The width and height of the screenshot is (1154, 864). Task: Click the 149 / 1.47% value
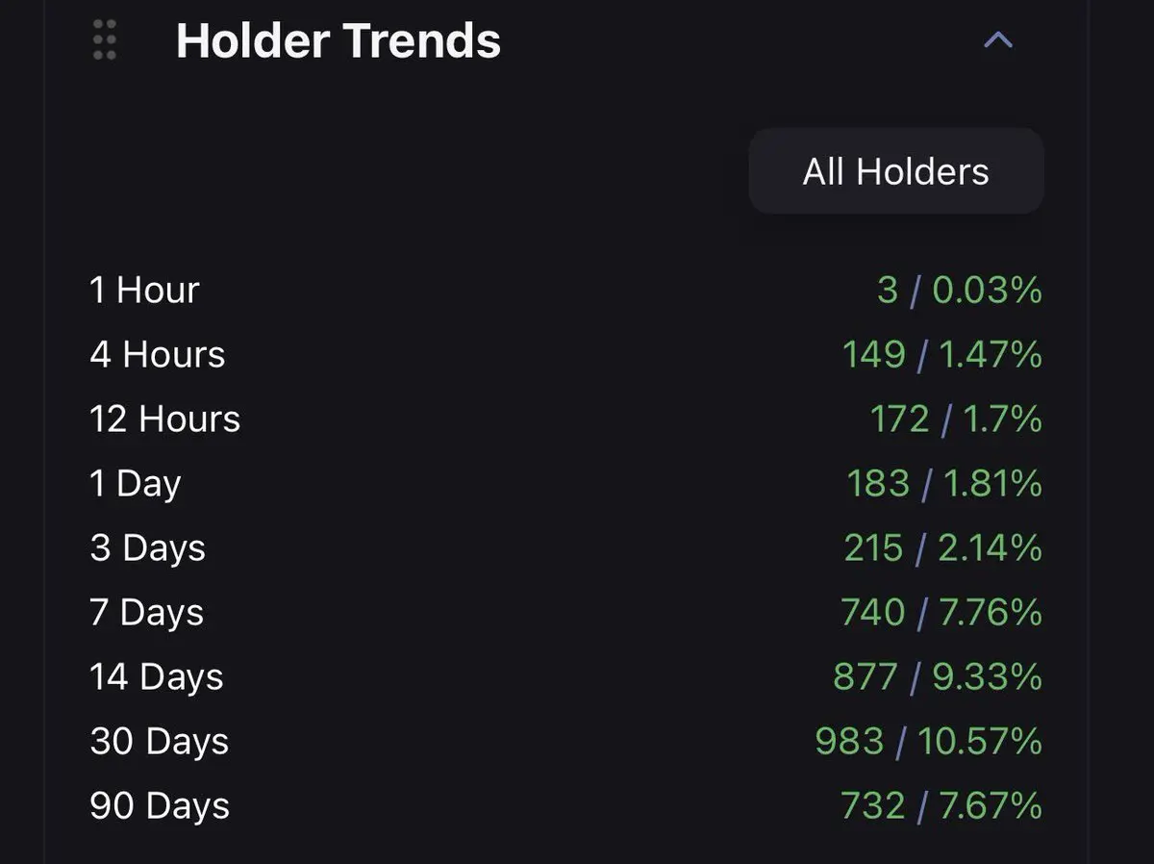pos(941,354)
